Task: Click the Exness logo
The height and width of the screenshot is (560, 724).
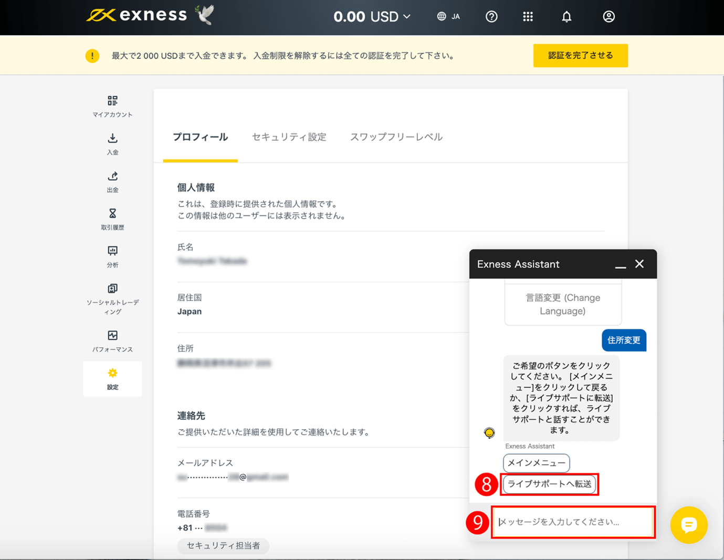Action: pyautogui.click(x=137, y=15)
